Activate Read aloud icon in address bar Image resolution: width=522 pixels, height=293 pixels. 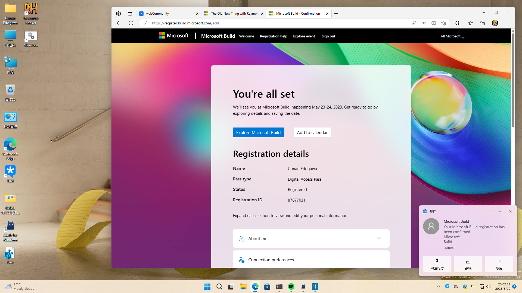pyautogui.click(x=414, y=23)
